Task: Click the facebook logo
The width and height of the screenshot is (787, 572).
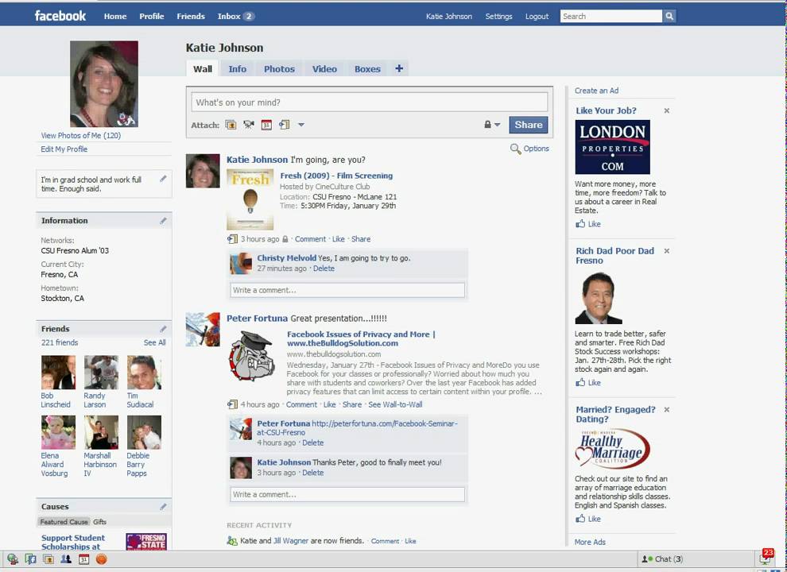Action: [60, 16]
